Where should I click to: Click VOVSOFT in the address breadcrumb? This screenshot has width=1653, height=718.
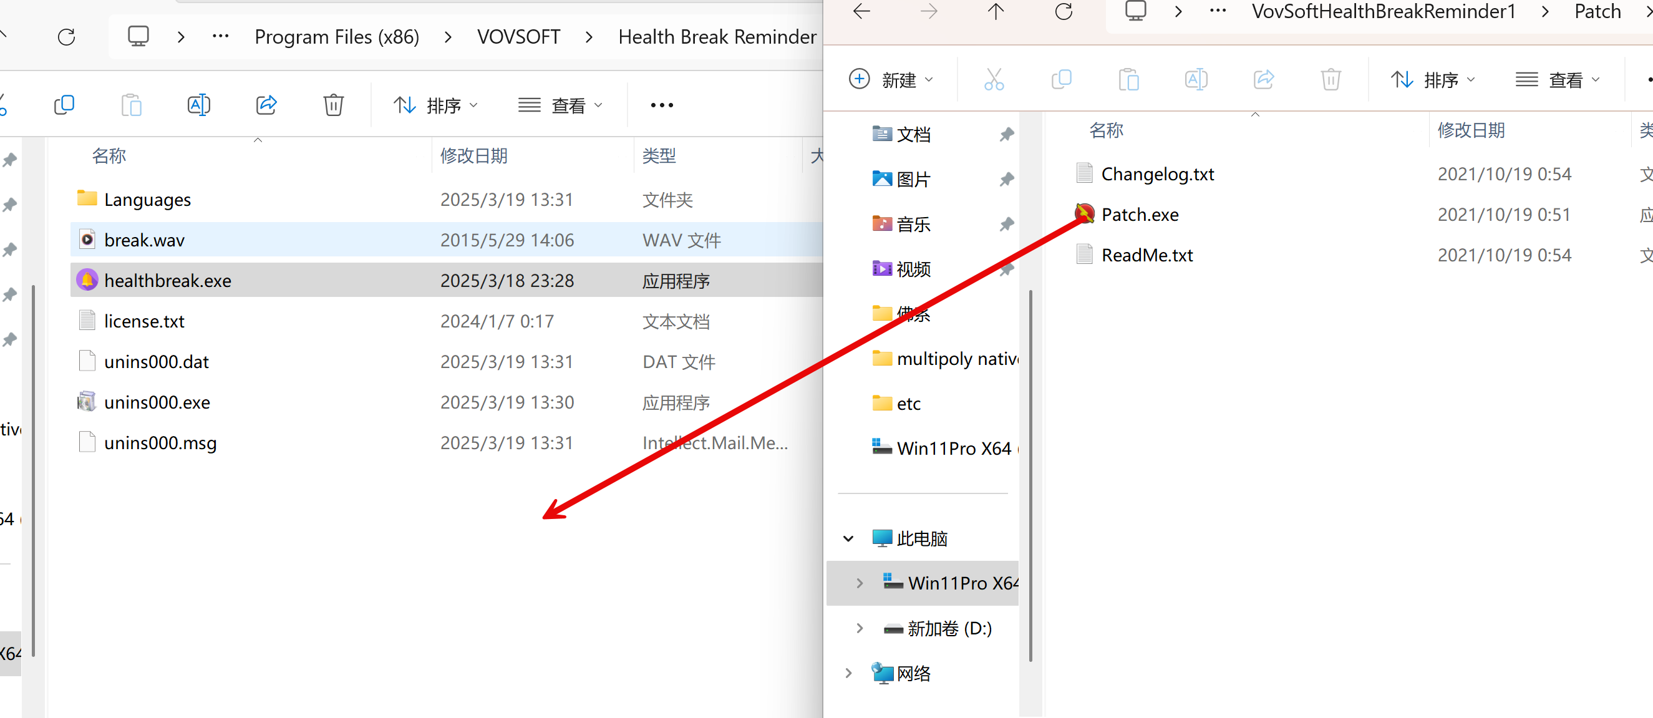point(518,37)
